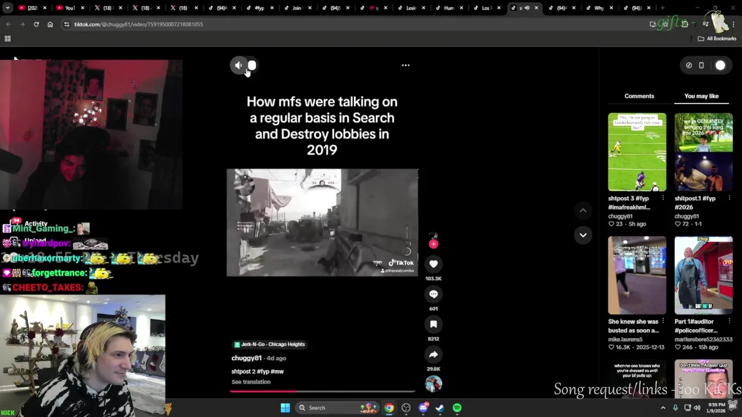Open the Part 1#auditor #policeofficer thumbnail
Image resolution: width=742 pixels, height=417 pixels.
point(703,275)
